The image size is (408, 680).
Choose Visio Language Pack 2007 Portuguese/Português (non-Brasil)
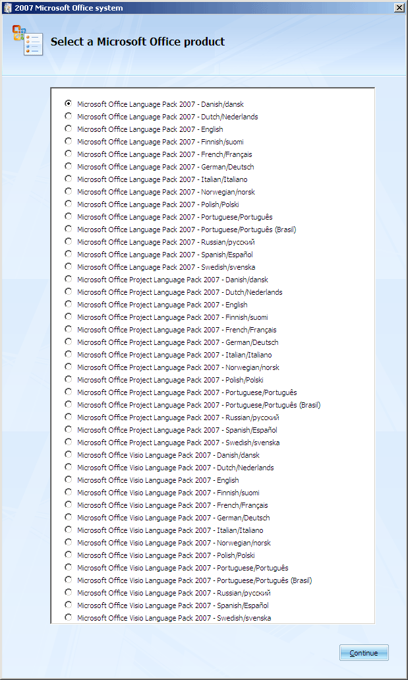point(68,568)
